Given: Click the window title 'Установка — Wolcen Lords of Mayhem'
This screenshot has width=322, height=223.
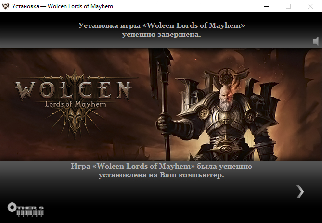Looking at the screenshot, I should 63,6.
